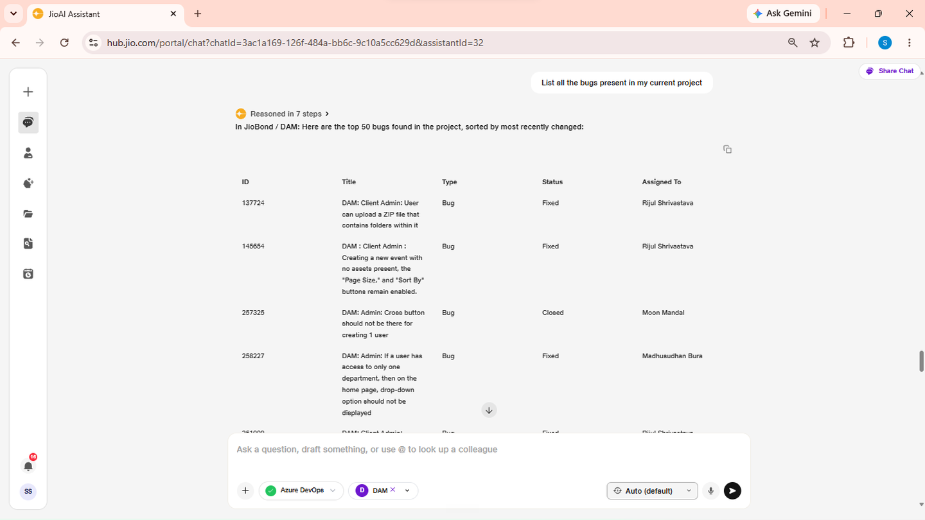Click Rijul Shrivastava in row 145654
Screen dimensions: 925x520
pos(668,247)
